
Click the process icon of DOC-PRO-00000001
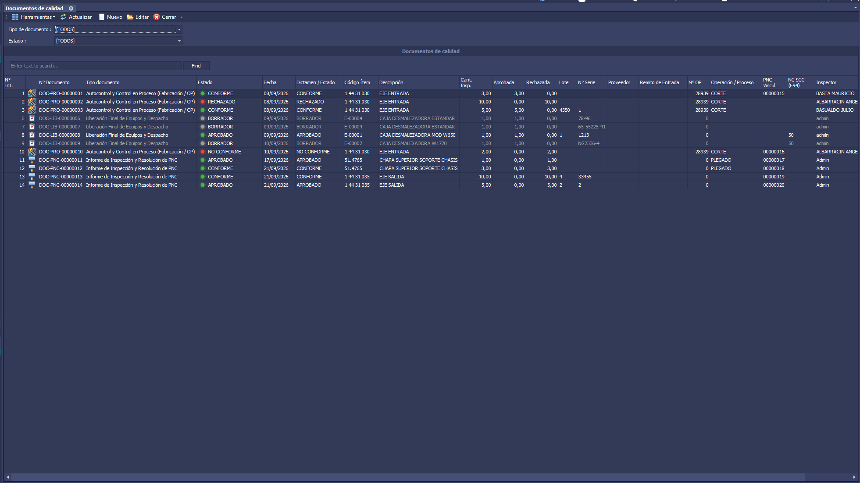click(32, 93)
